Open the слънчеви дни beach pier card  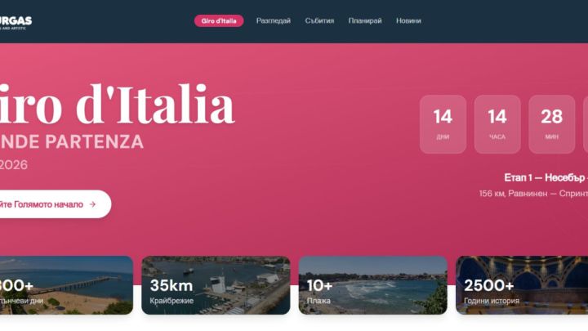(66, 285)
